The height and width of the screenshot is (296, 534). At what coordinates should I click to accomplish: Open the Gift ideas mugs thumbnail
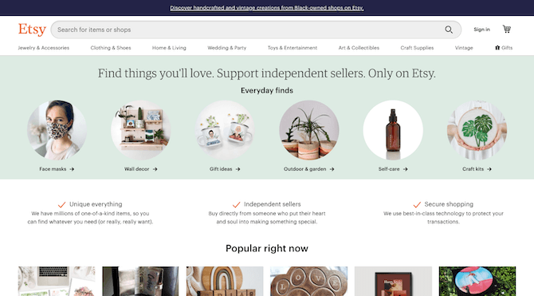(225, 130)
